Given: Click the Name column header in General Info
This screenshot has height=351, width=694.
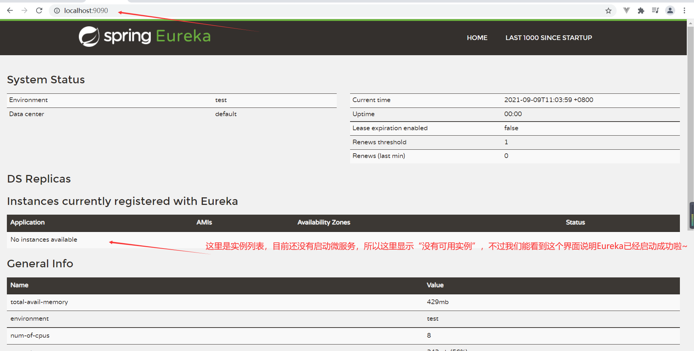Looking at the screenshot, I should click(20, 285).
